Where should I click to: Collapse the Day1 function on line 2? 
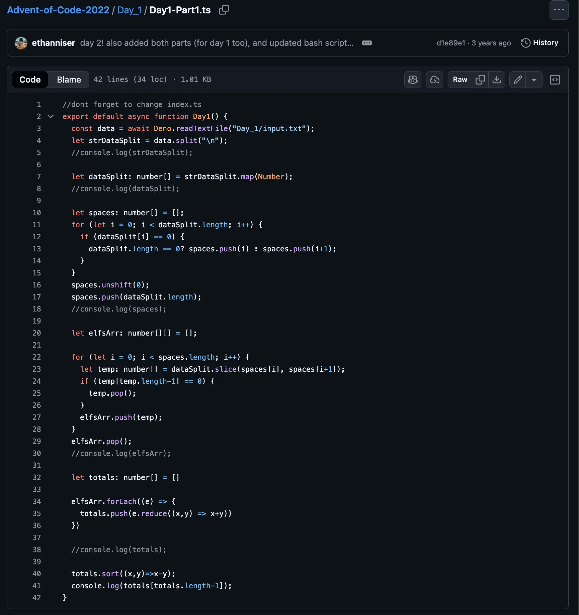(x=51, y=117)
